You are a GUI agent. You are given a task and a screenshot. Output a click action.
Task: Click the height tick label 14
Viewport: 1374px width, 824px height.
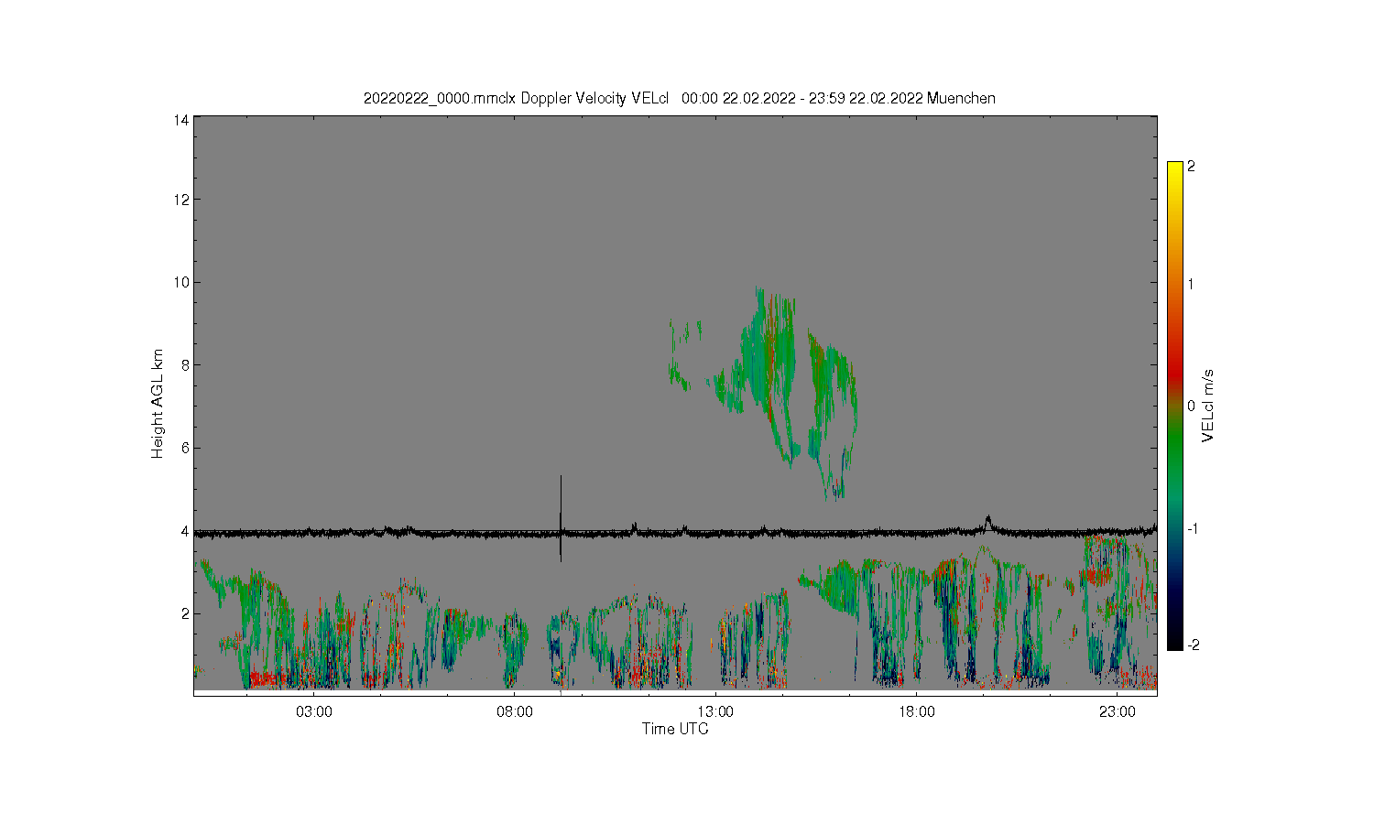[181, 120]
